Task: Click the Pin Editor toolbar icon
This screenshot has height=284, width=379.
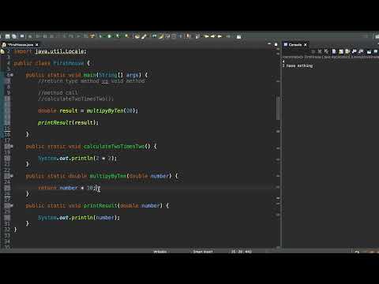Action: (238, 36)
